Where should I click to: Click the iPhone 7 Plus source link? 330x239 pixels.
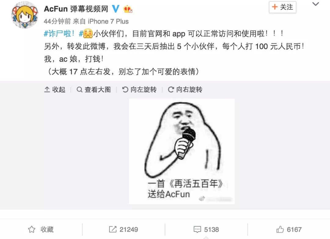pyautogui.click(x=108, y=21)
